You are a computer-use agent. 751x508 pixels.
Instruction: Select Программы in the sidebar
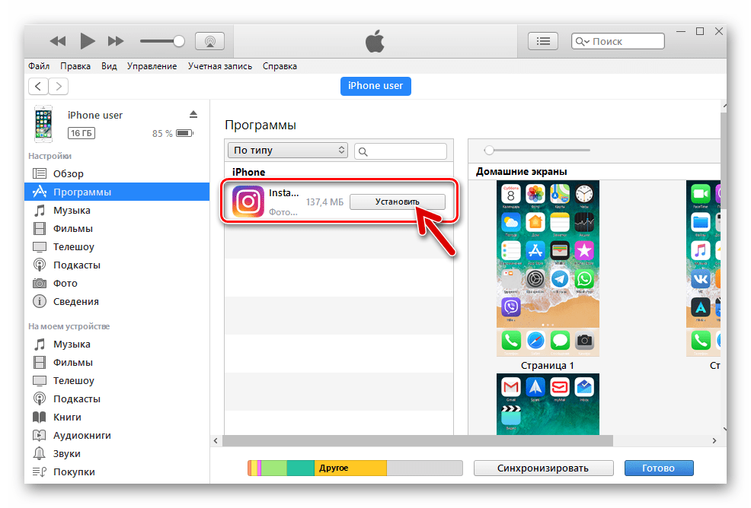pyautogui.click(x=117, y=192)
